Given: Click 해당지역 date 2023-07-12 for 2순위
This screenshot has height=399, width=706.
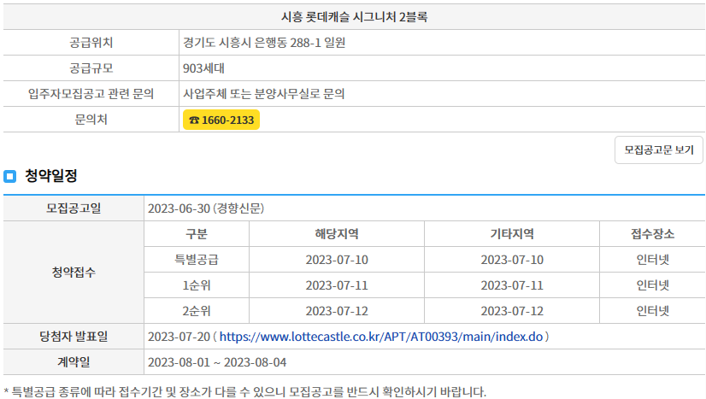Looking at the screenshot, I should 337,311.
